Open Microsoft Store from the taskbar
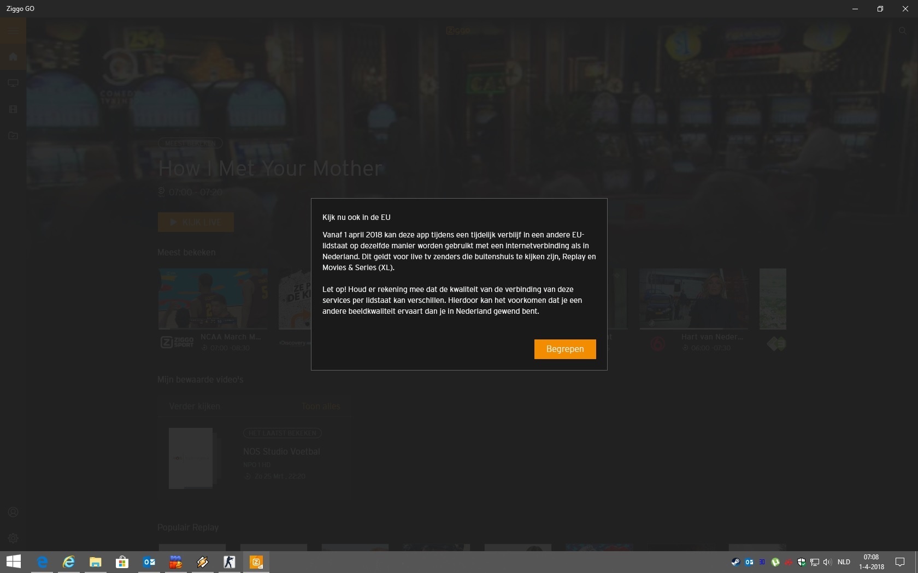 [122, 562]
